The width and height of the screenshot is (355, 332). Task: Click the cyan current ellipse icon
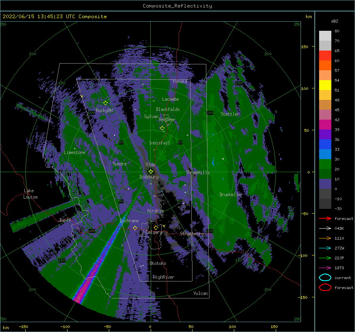point(325,278)
